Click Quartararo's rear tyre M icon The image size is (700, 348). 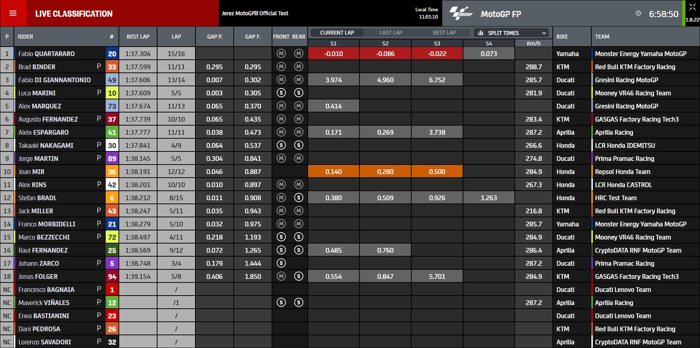[299, 54]
